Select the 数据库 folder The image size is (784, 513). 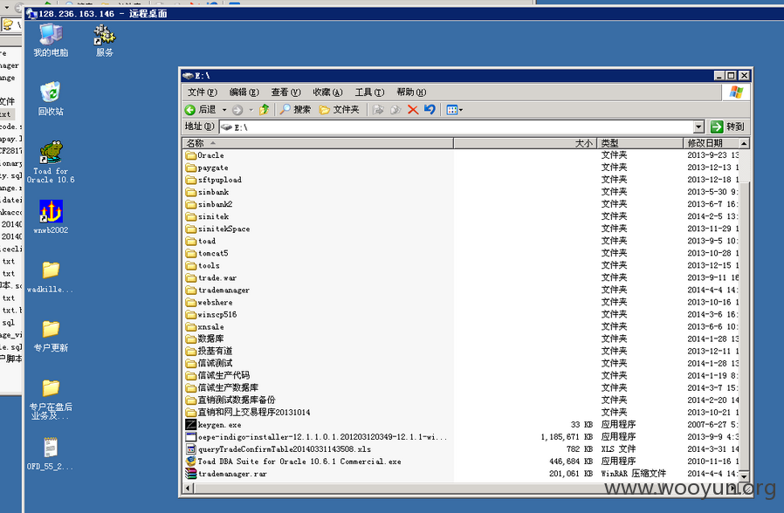tap(210, 339)
